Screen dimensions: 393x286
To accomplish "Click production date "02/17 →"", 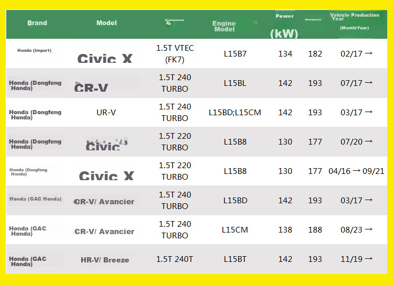I will pos(356,54).
